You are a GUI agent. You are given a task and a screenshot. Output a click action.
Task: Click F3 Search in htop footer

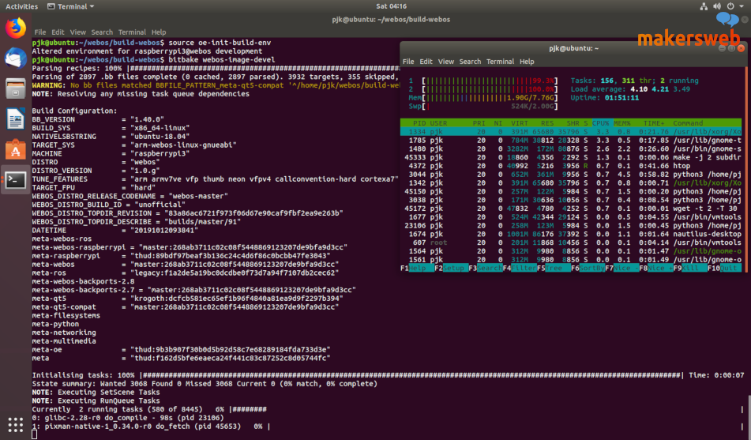485,268
